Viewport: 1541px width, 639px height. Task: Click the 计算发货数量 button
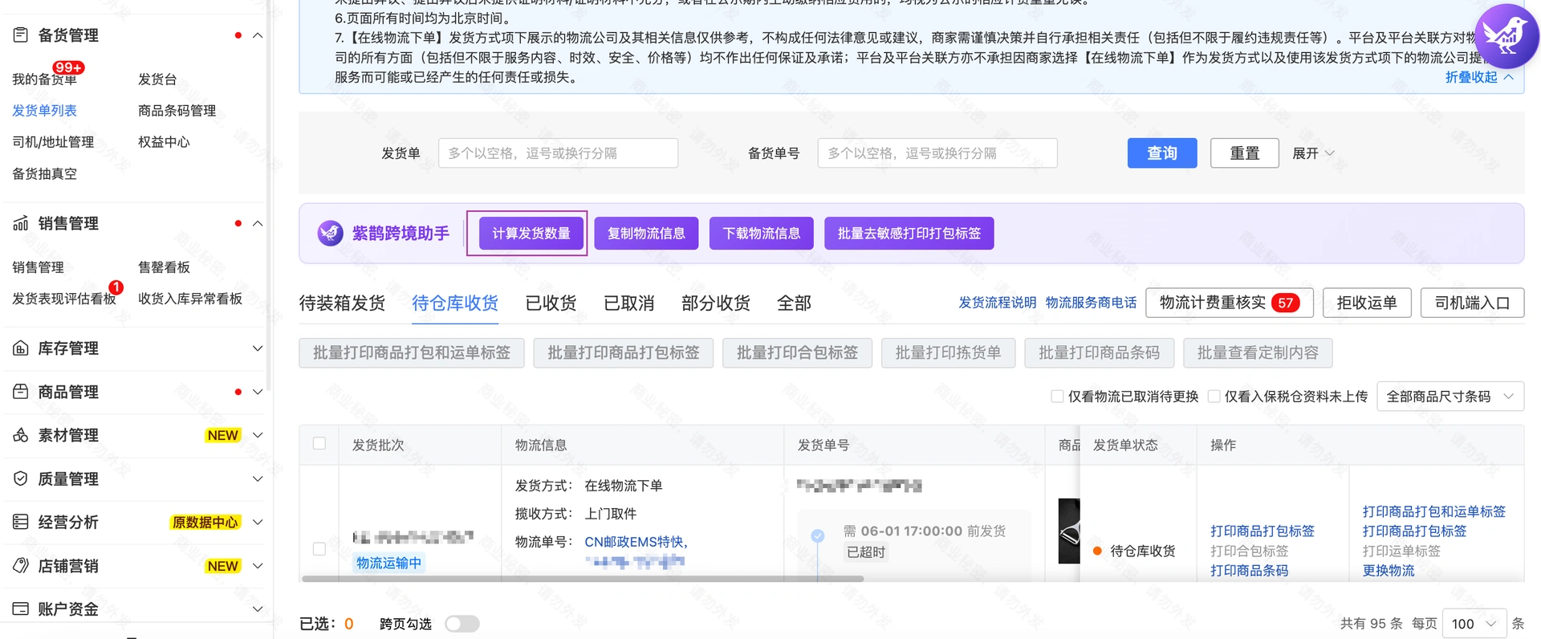[531, 233]
